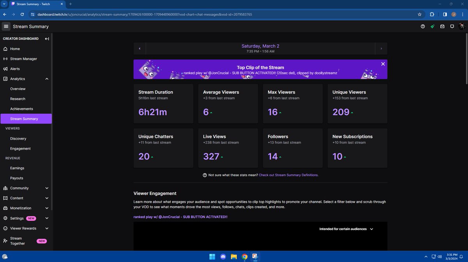Click the Community people icon

[x=5, y=188]
